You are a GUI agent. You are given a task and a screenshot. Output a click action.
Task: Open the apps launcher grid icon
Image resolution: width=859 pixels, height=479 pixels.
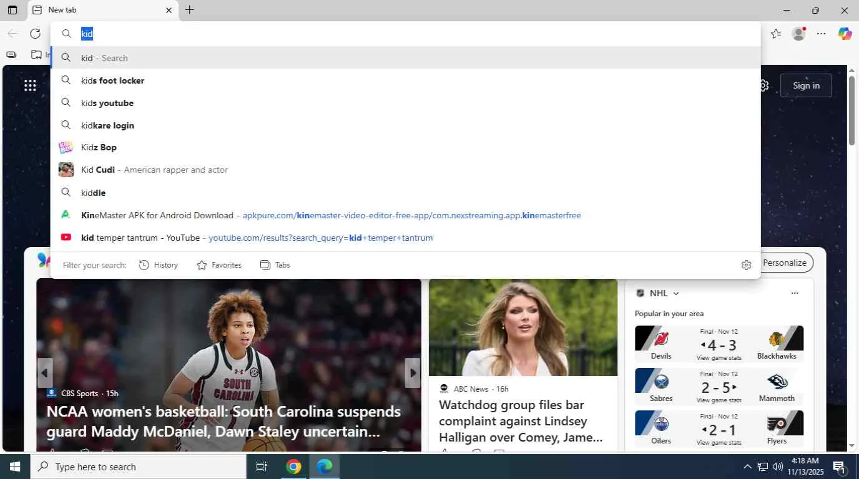(x=30, y=85)
